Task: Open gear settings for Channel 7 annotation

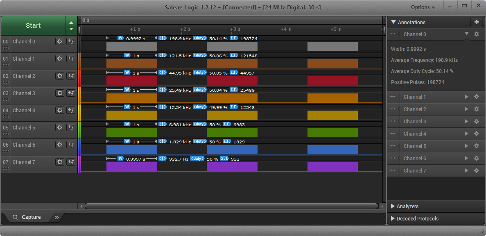Action: tap(477, 170)
